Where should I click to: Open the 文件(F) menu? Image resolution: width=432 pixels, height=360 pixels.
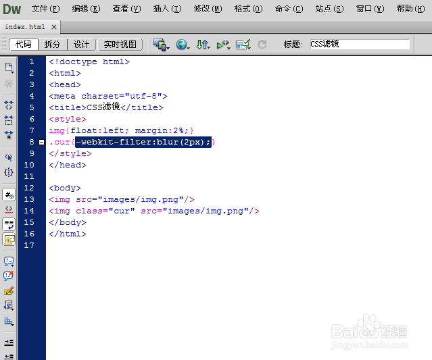click(x=45, y=9)
